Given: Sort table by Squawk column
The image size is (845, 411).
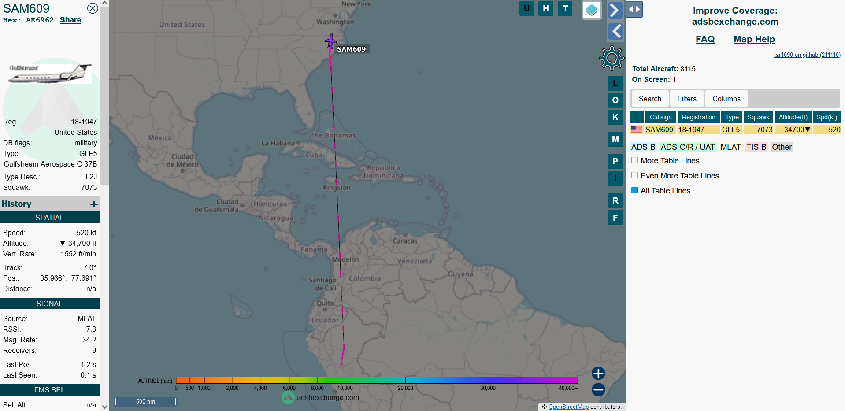Looking at the screenshot, I should (758, 117).
